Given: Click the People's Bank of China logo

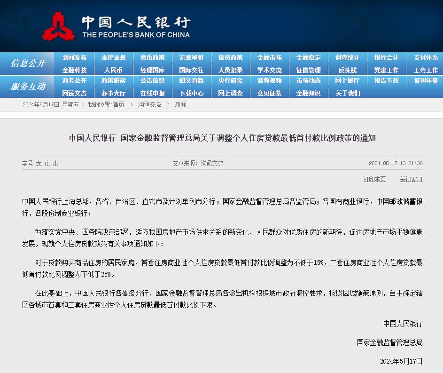Looking at the screenshot, I should coord(116,26).
